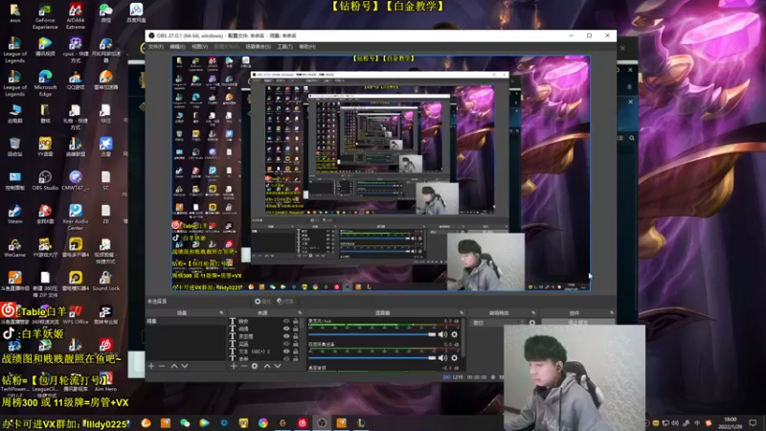Open the 视图(V) menu in OBS

click(x=200, y=47)
